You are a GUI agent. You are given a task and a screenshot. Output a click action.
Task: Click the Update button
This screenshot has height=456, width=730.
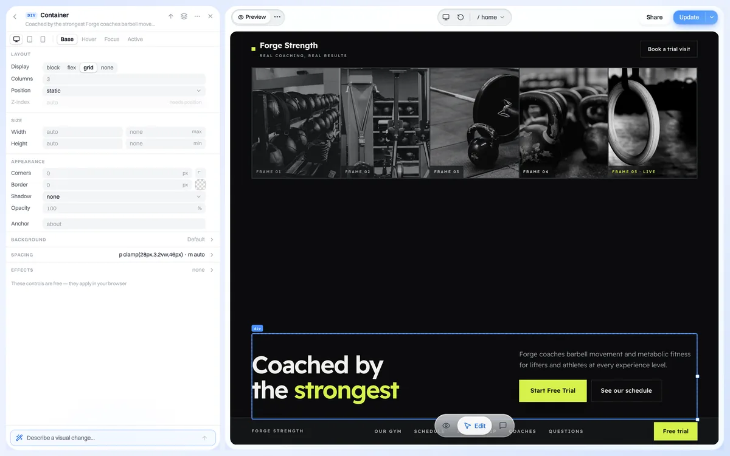tap(689, 17)
